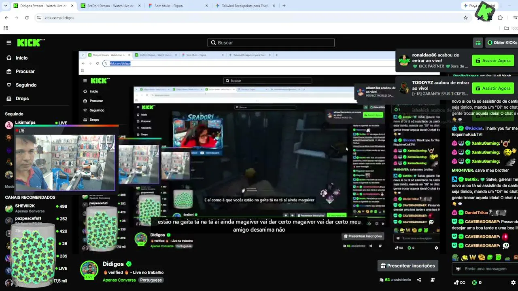This screenshot has height=291, width=518.
Task: Open Likinhafps avatar in Seguindo list
Action: (9, 125)
